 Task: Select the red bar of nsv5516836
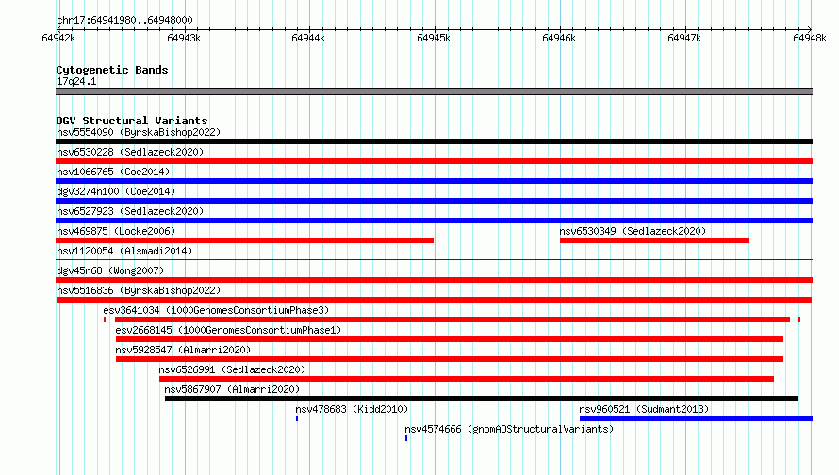pos(434,300)
